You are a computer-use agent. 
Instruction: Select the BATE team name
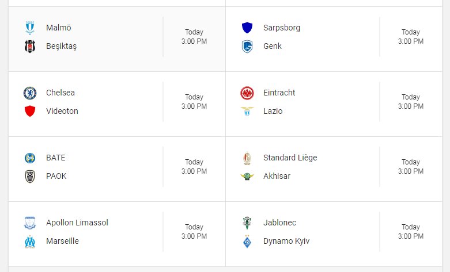coord(56,158)
